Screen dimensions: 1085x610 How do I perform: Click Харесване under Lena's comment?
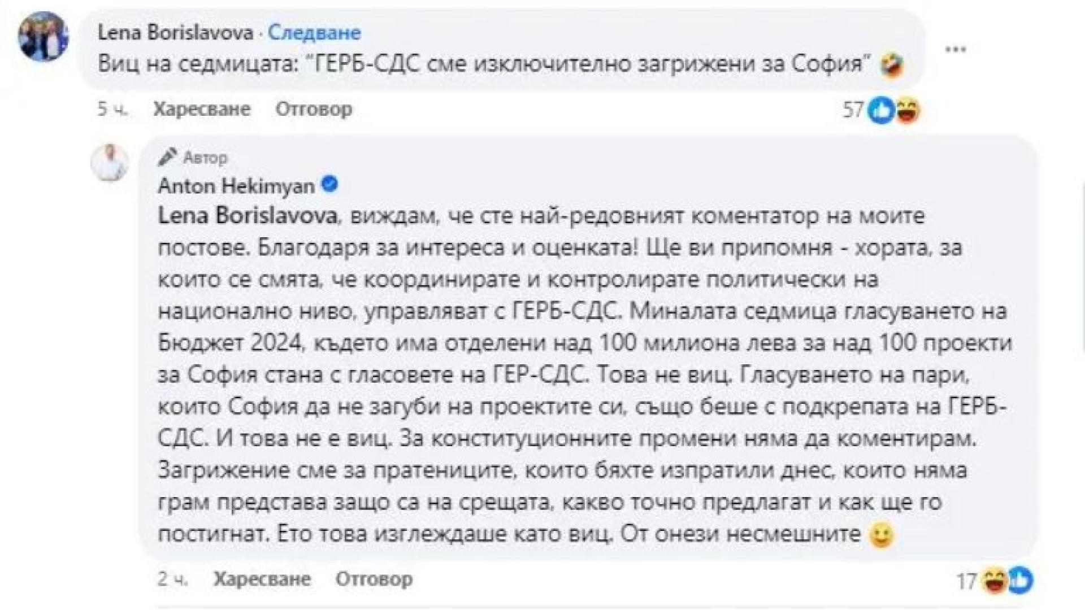pos(202,109)
